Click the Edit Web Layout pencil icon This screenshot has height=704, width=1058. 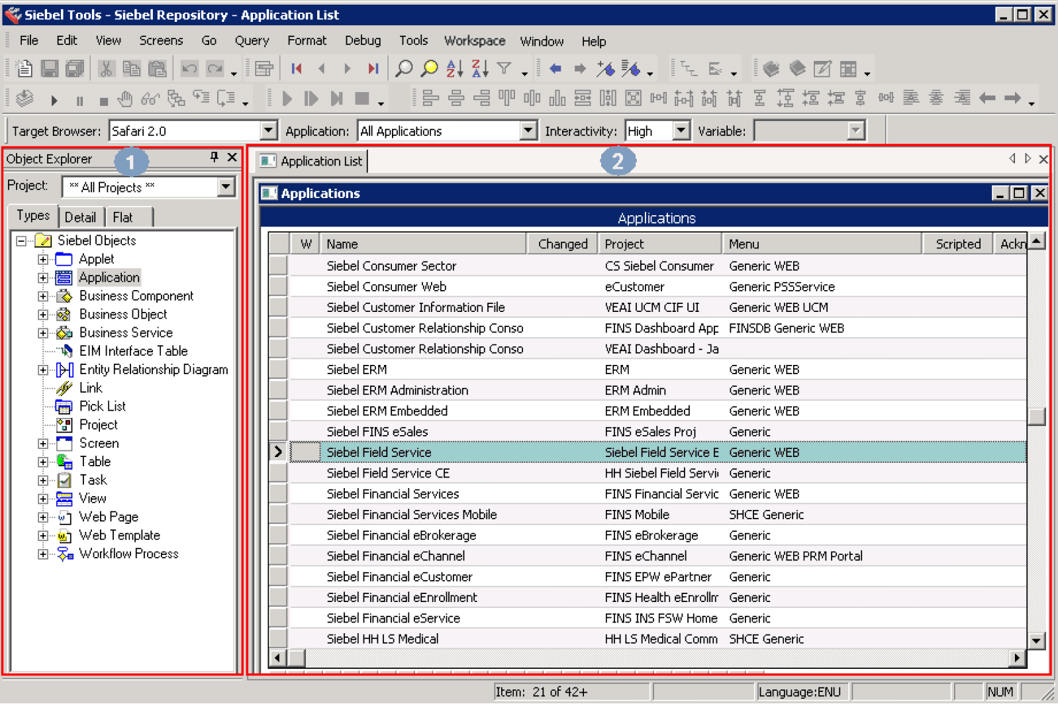point(822,68)
